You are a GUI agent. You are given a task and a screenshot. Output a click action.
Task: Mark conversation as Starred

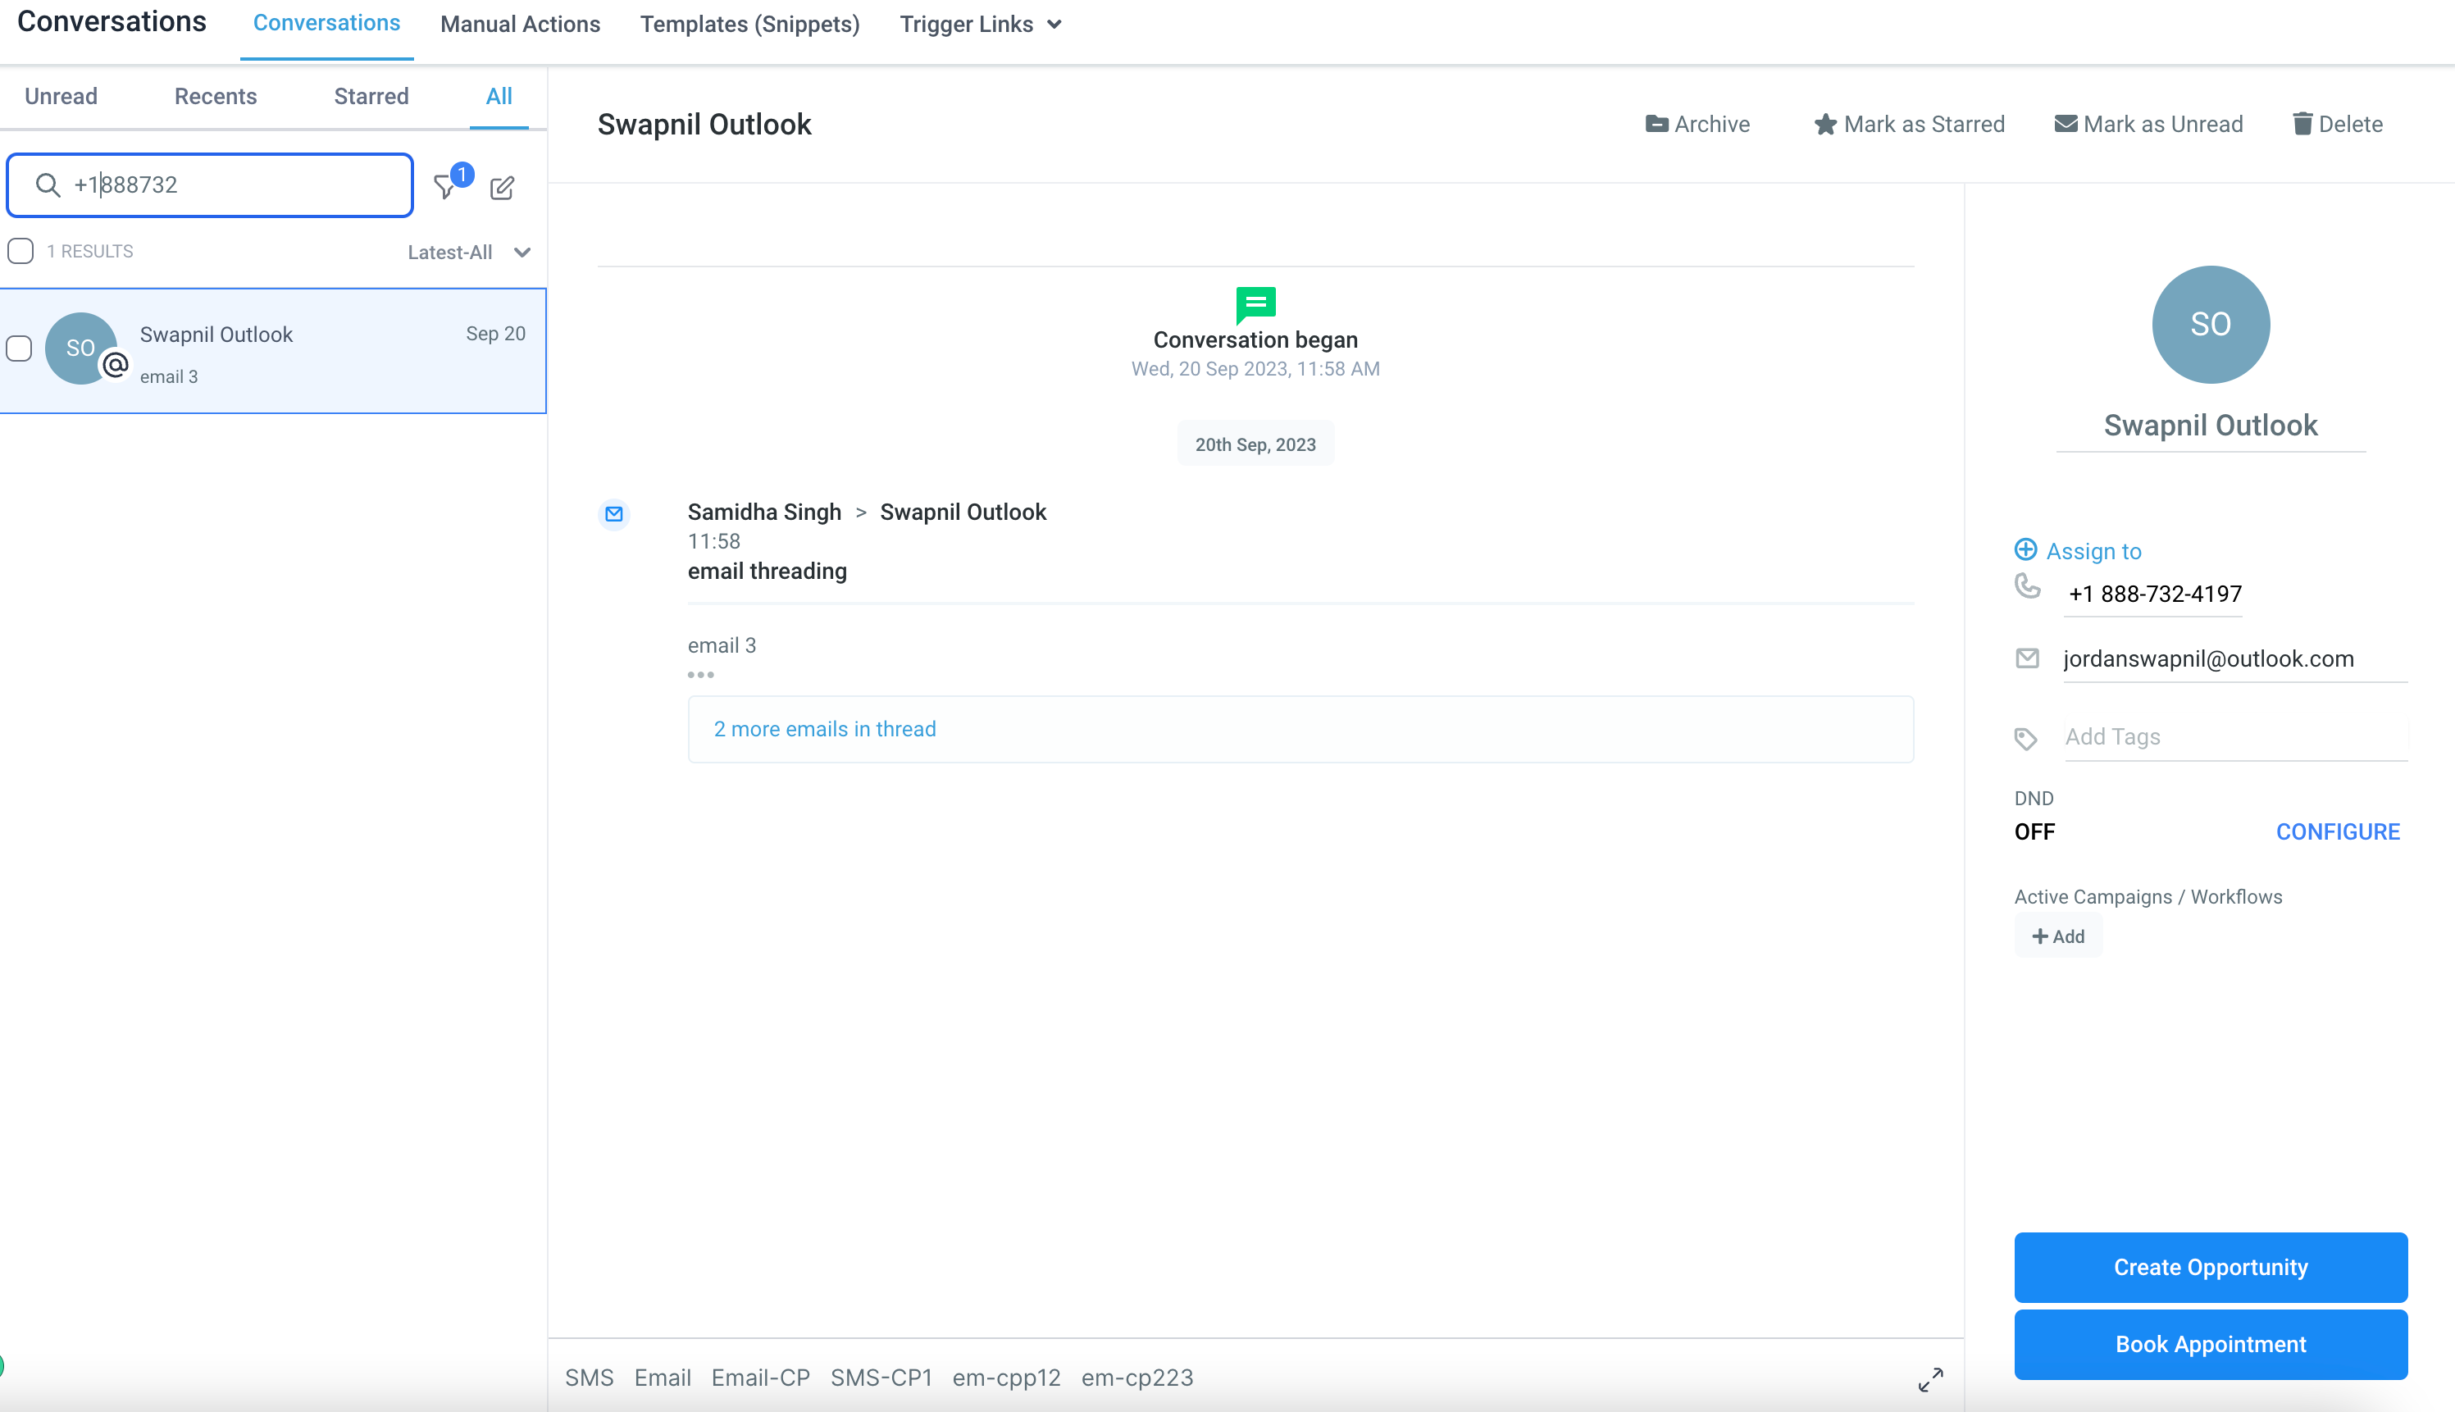1907,124
